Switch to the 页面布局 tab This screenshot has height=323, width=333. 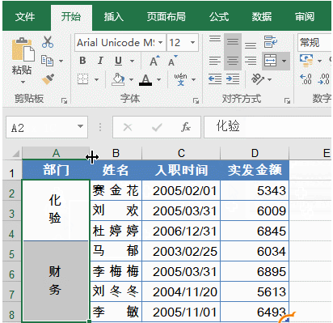166,17
